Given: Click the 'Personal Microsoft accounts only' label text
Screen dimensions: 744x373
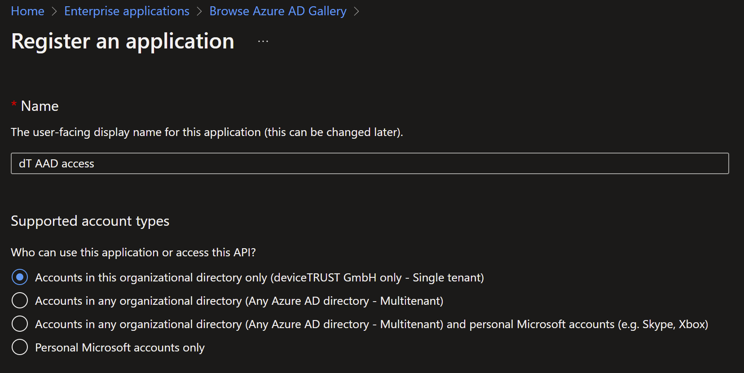Looking at the screenshot, I should pos(119,348).
